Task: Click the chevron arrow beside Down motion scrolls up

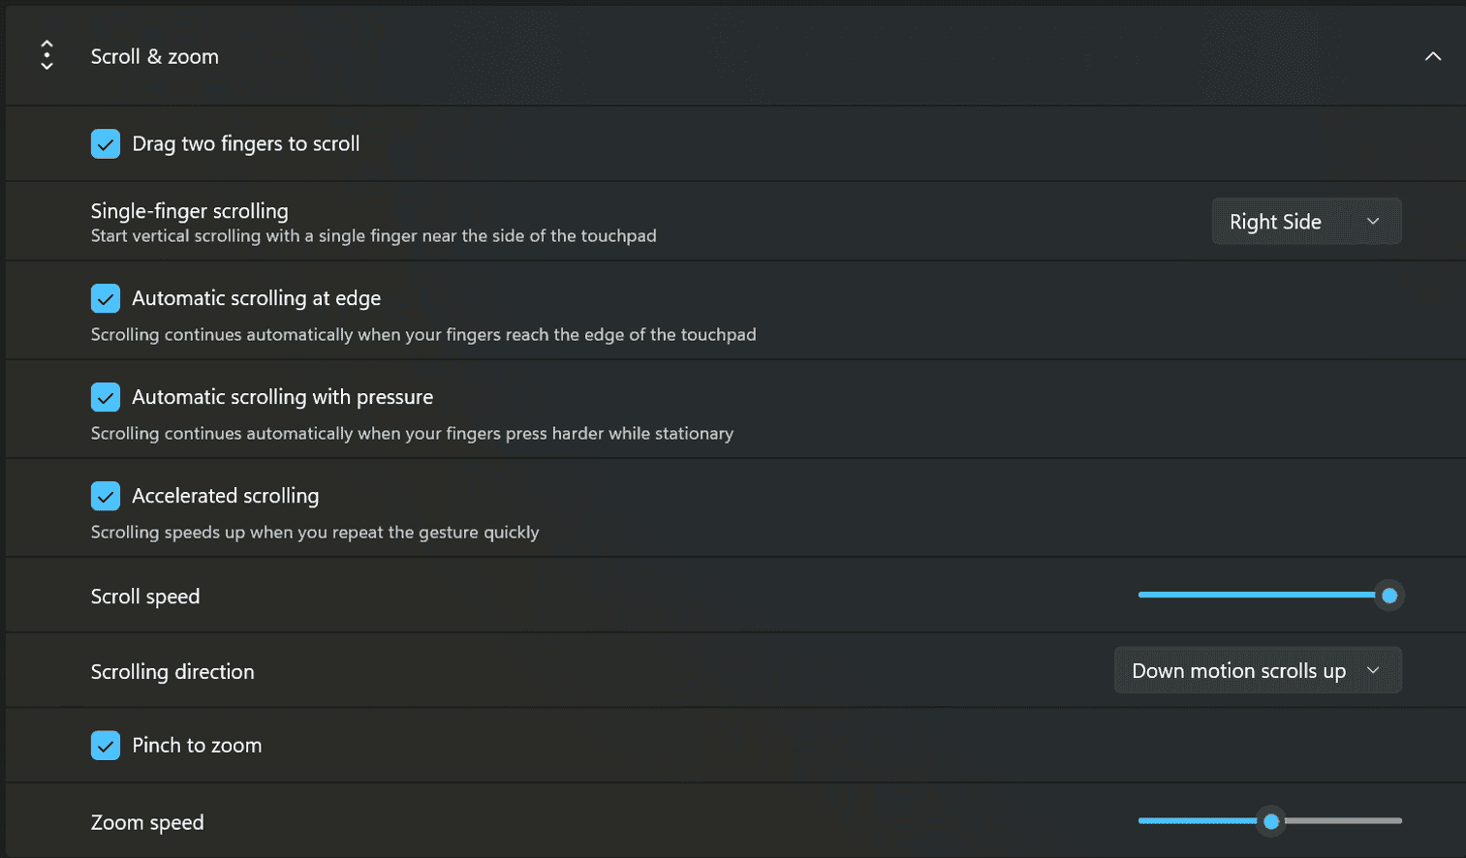Action: coord(1373,670)
